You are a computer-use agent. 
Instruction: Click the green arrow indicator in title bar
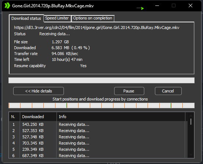tap(140, 8)
